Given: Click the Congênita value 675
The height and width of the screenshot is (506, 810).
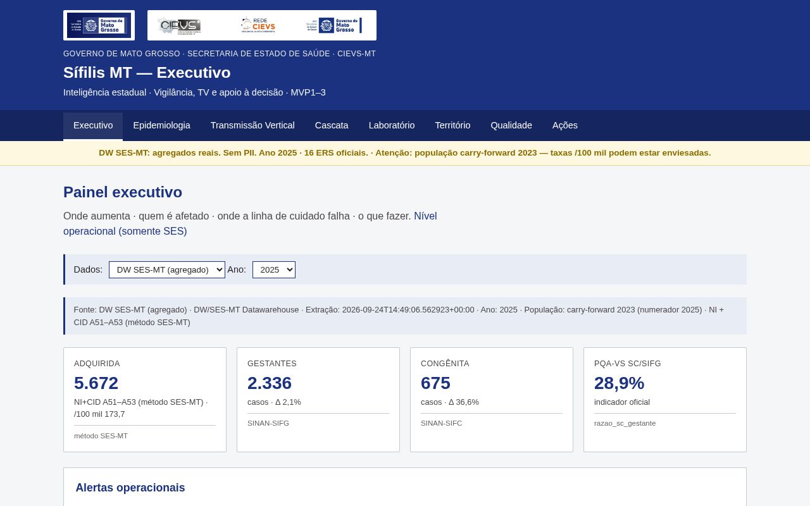Looking at the screenshot, I should pos(435,383).
